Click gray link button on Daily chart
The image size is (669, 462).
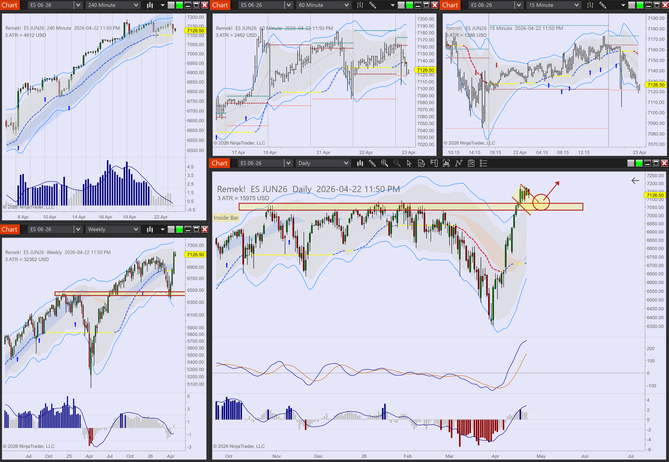pos(630,163)
